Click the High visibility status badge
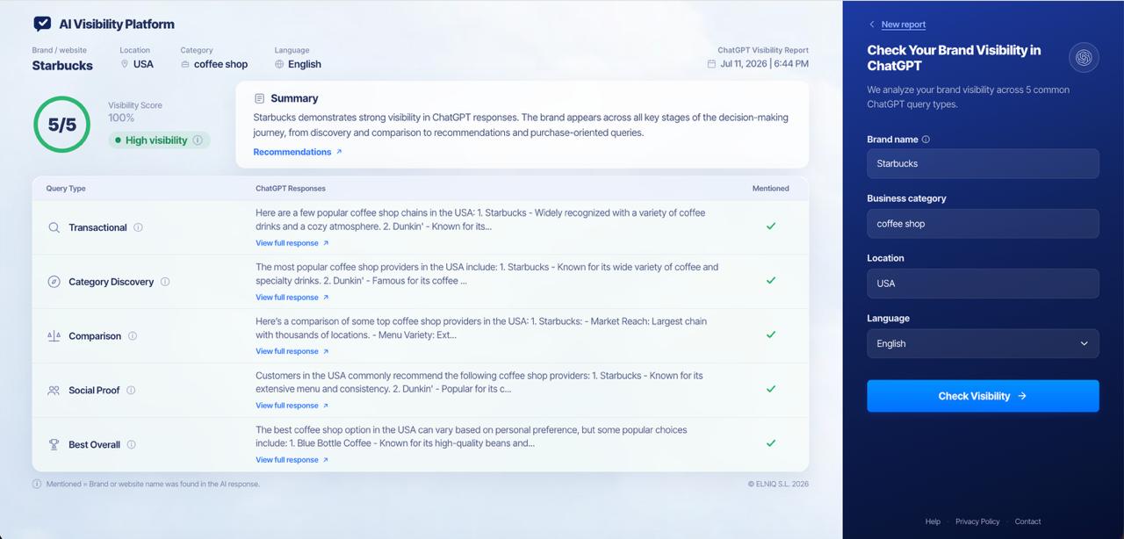This screenshot has width=1124, height=539. pyautogui.click(x=159, y=140)
